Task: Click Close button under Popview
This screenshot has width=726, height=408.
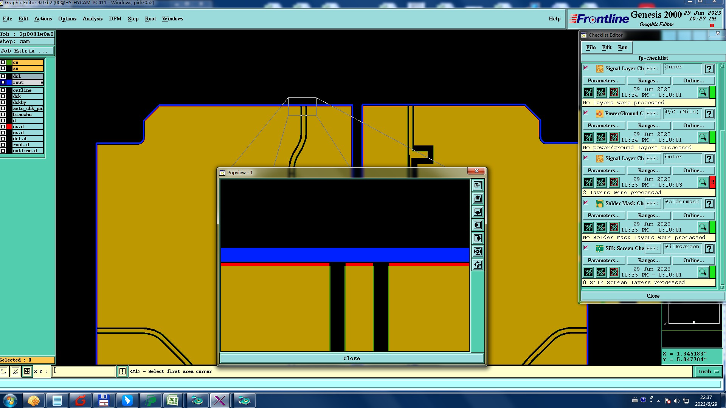Action: [x=352, y=359]
